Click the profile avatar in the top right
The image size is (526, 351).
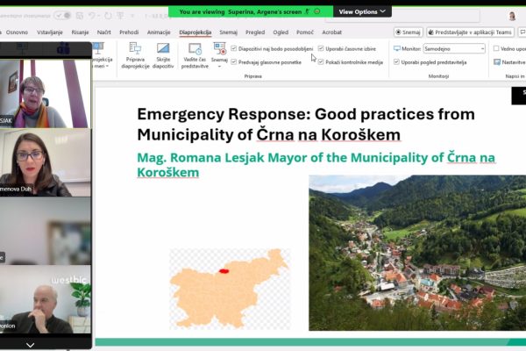tap(511, 16)
